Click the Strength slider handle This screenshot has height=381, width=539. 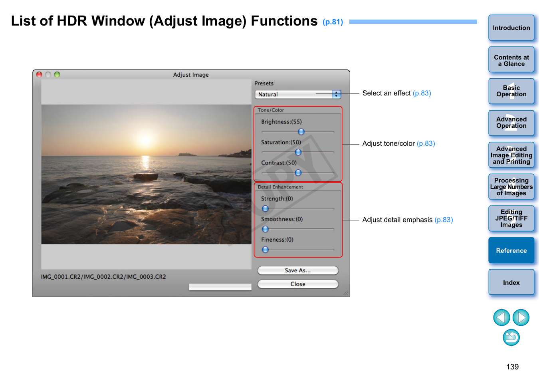pos(266,208)
